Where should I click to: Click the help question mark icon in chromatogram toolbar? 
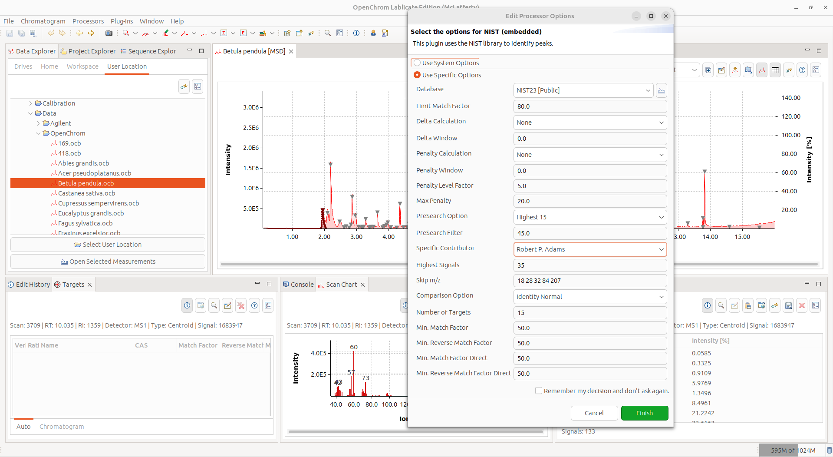pyautogui.click(x=802, y=70)
